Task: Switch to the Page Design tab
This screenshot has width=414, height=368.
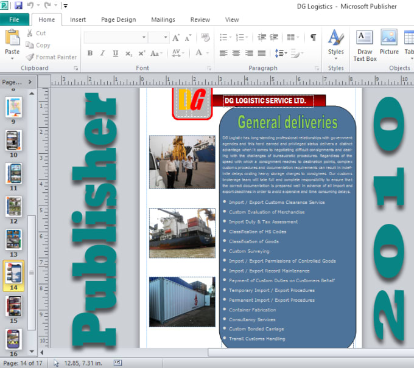Action: click(x=118, y=20)
